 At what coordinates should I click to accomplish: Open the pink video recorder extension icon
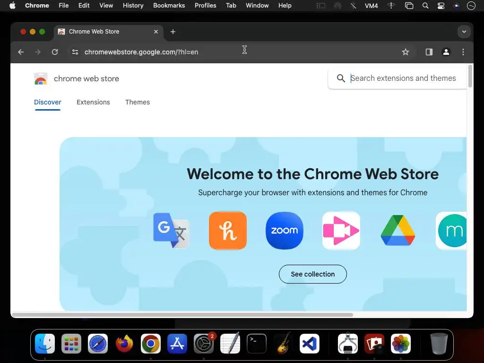[x=341, y=231]
